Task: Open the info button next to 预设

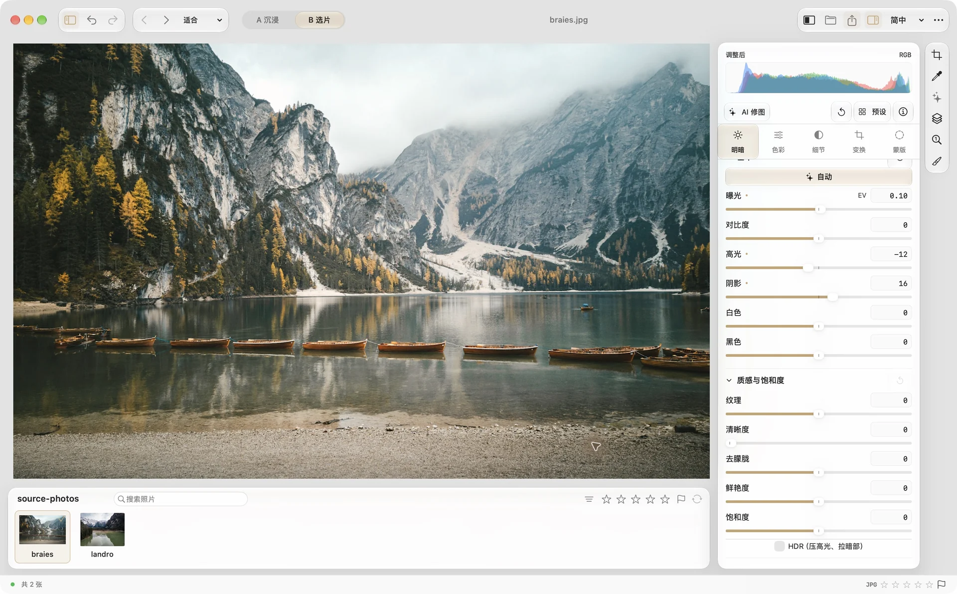Action: point(903,112)
